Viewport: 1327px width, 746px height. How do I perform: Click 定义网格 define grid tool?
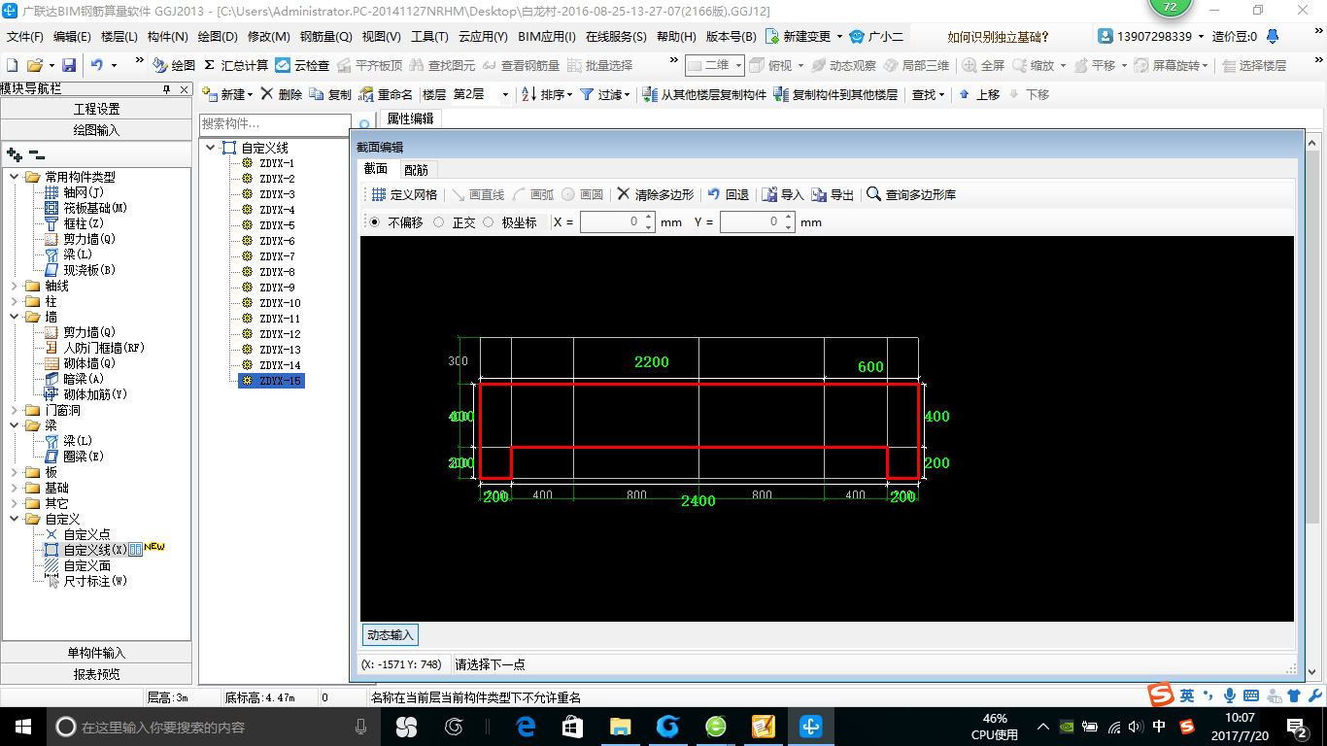[404, 194]
